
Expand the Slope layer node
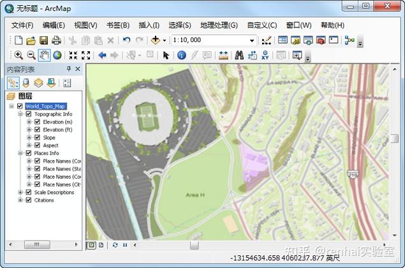[x=29, y=137]
